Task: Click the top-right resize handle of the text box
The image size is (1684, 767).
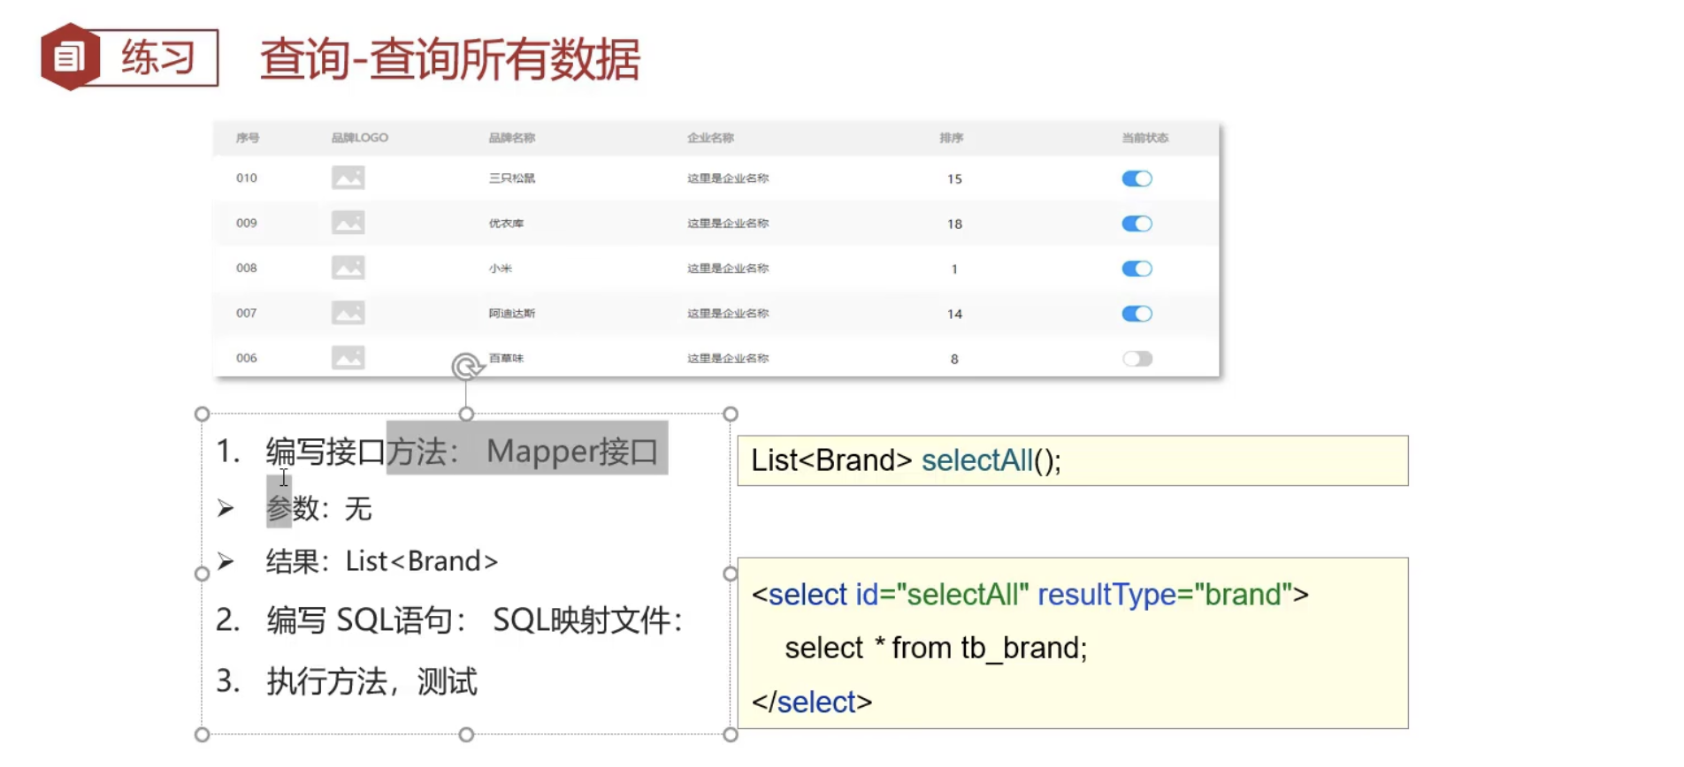Action: click(x=731, y=414)
